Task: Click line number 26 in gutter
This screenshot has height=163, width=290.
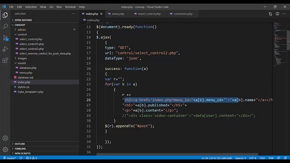Action: [89, 100]
